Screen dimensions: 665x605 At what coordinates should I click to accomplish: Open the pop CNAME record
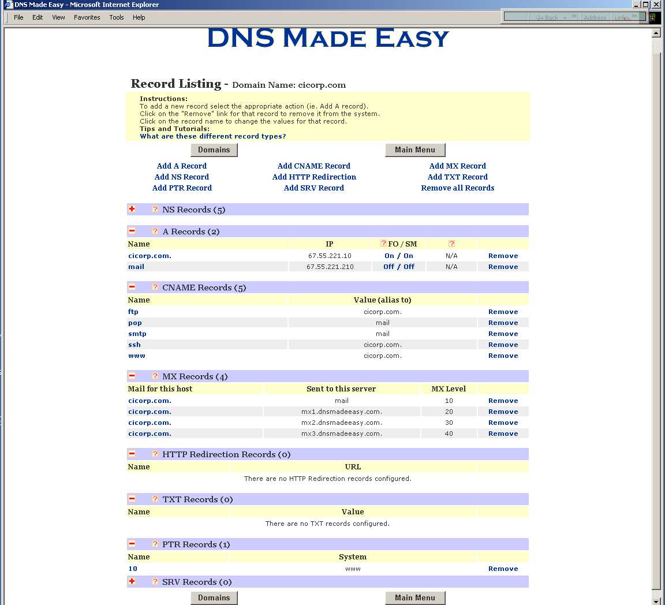pos(135,323)
